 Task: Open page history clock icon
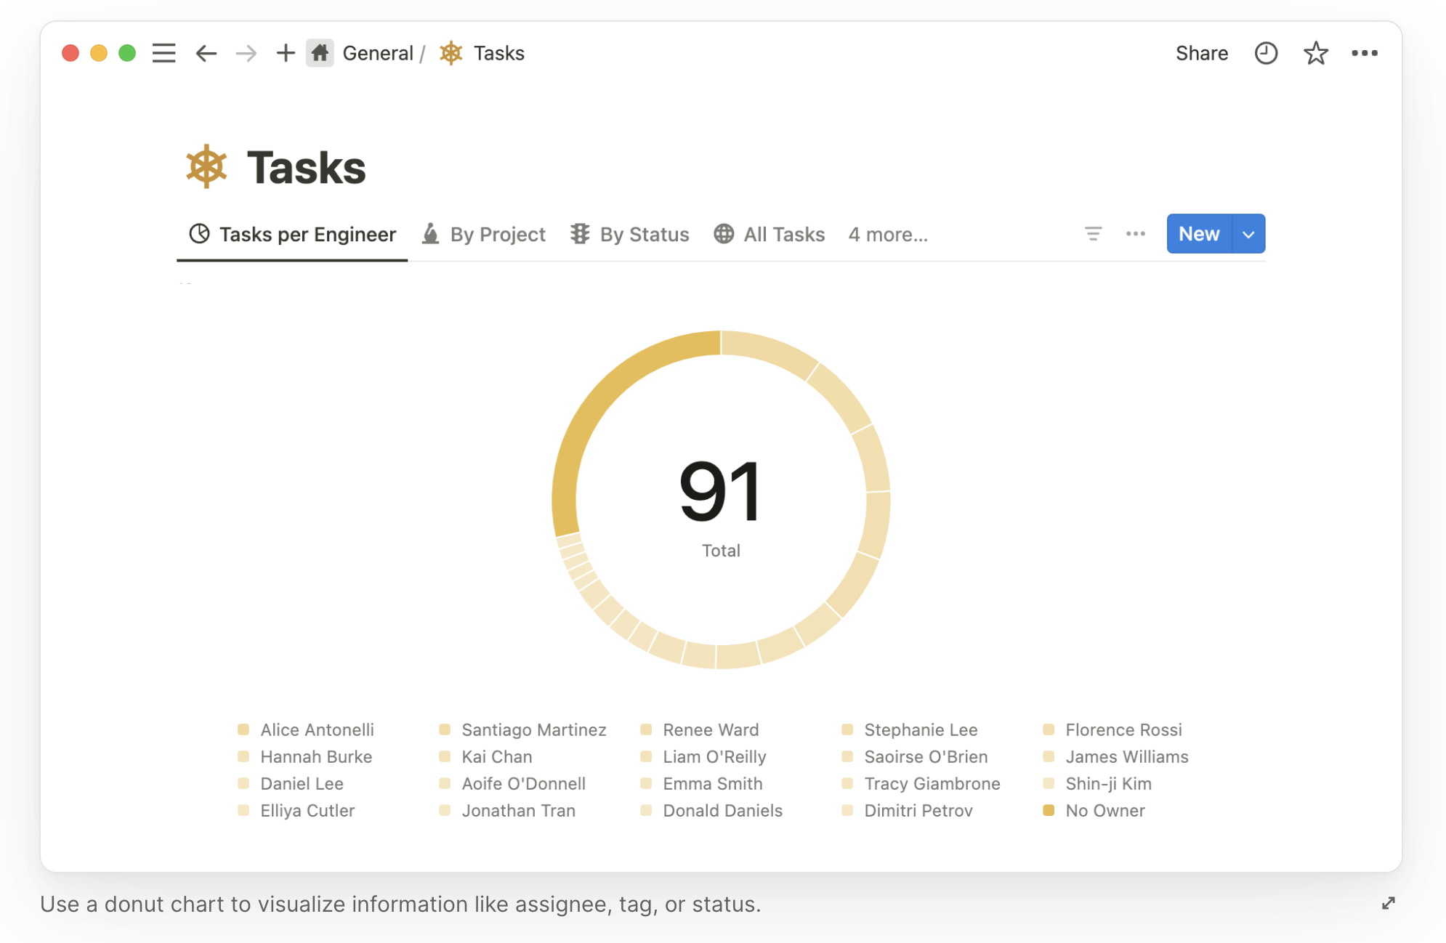pyautogui.click(x=1266, y=53)
